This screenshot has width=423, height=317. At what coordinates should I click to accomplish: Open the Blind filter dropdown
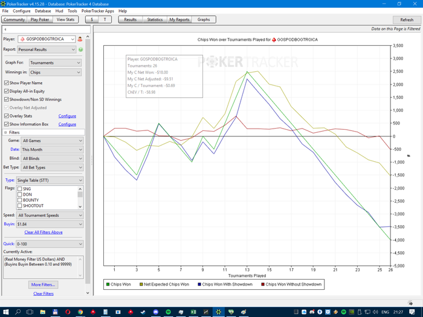tap(52, 158)
